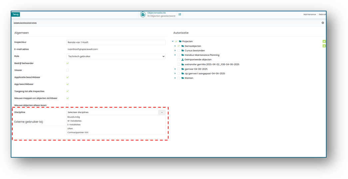
Task: Select the Klanten tree label
Action: 189,78
